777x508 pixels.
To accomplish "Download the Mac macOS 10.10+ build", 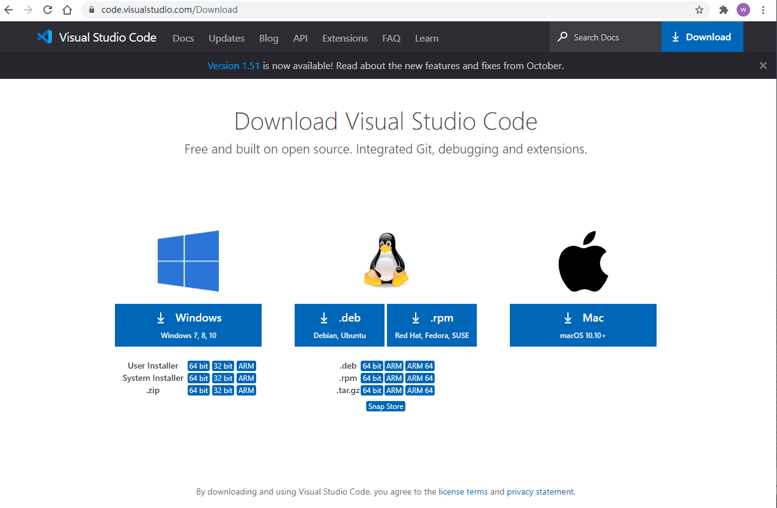I will 583,325.
